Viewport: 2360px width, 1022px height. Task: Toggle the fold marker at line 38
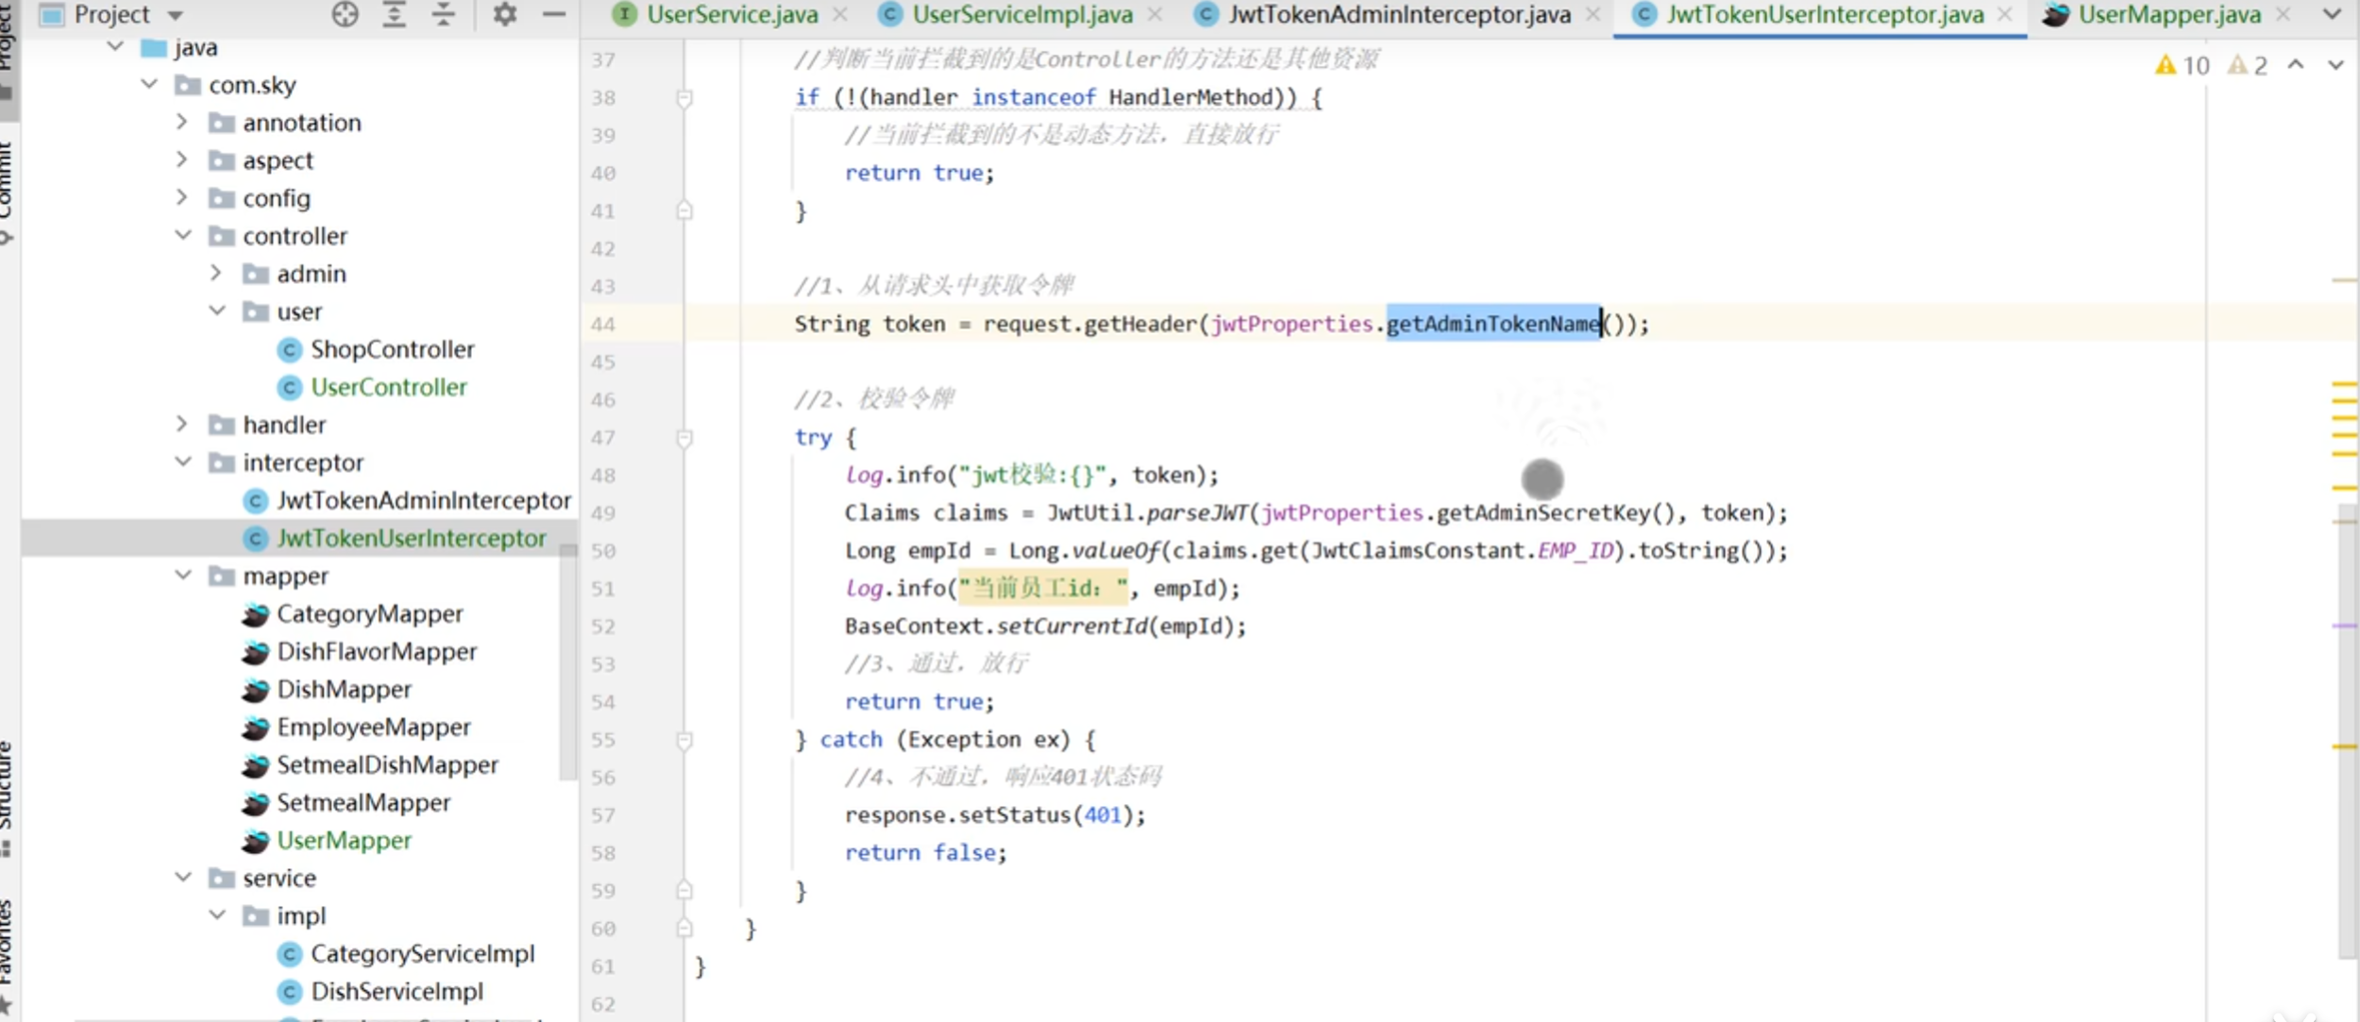point(684,98)
